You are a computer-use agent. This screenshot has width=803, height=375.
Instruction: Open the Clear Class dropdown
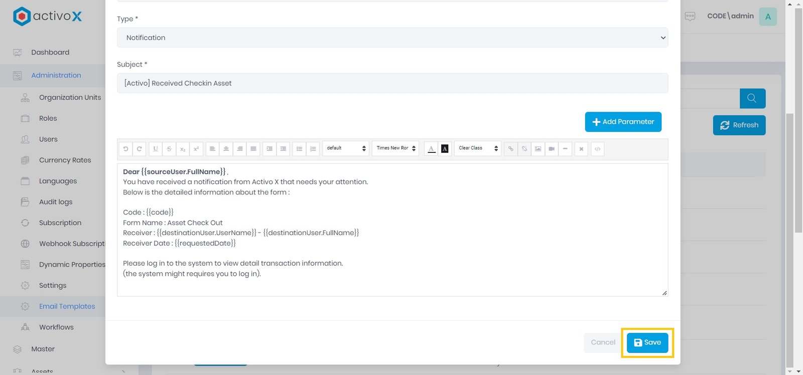pyautogui.click(x=478, y=148)
